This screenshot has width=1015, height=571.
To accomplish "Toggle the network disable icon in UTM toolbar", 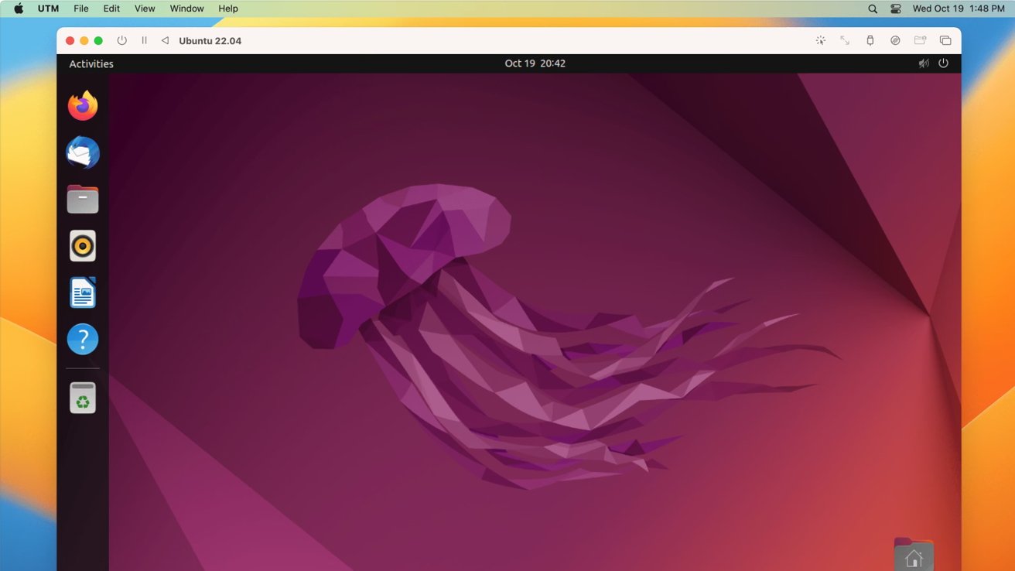I will (895, 40).
